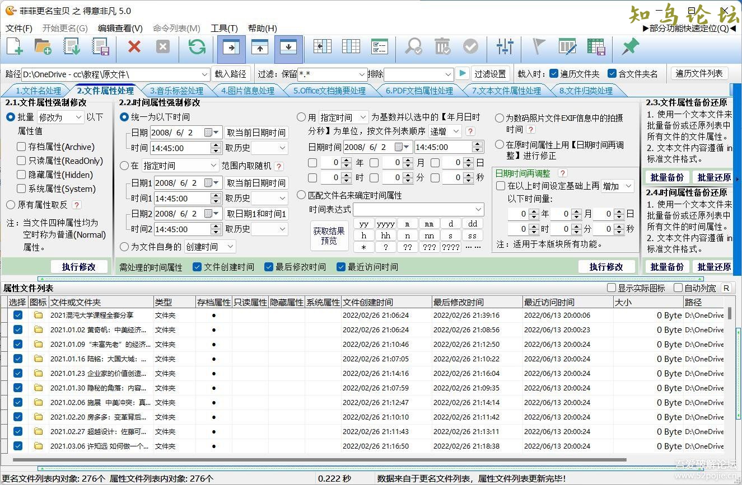Click the green table save icon
This screenshot has width=742, height=485.
pyautogui.click(x=596, y=47)
